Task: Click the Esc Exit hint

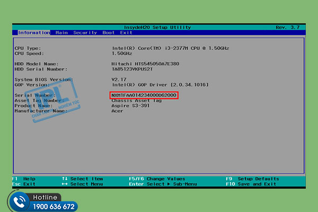Action: (24, 184)
